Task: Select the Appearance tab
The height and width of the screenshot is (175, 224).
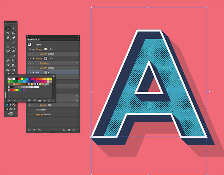Action: coord(33,39)
